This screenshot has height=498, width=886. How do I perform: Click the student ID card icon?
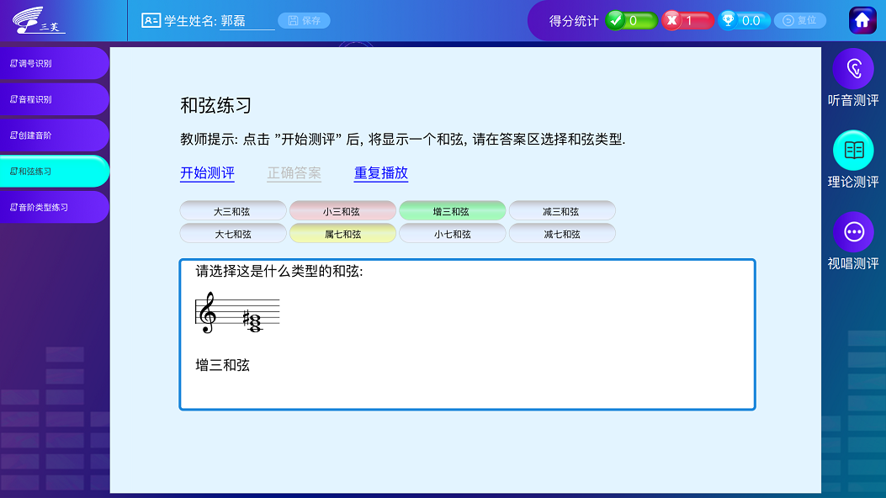coord(151,21)
